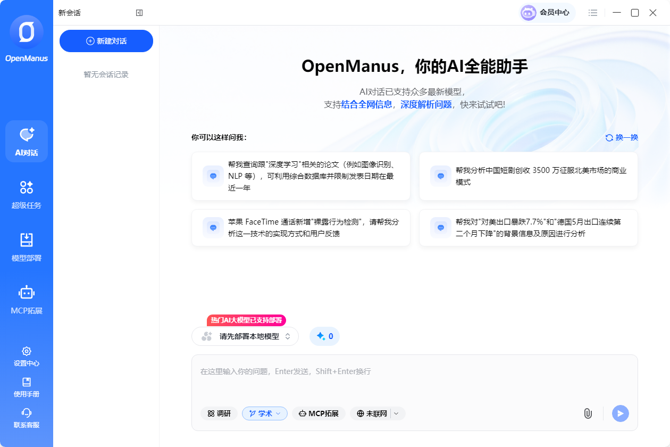The image size is (670, 447).
Task: Open 设置中心 settings icon
Action: [x=26, y=355]
